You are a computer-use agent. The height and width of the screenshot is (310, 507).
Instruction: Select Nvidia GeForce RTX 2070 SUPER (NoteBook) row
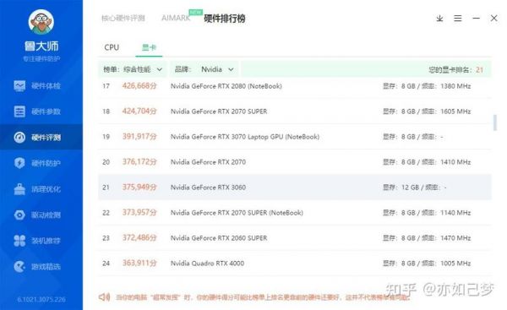click(x=295, y=213)
